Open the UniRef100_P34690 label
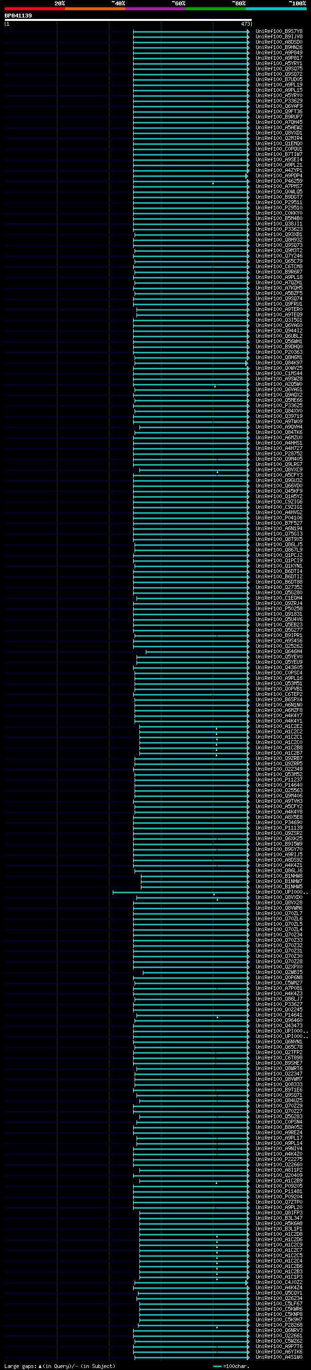Viewport: 311px width, 1370px height. (x=278, y=822)
